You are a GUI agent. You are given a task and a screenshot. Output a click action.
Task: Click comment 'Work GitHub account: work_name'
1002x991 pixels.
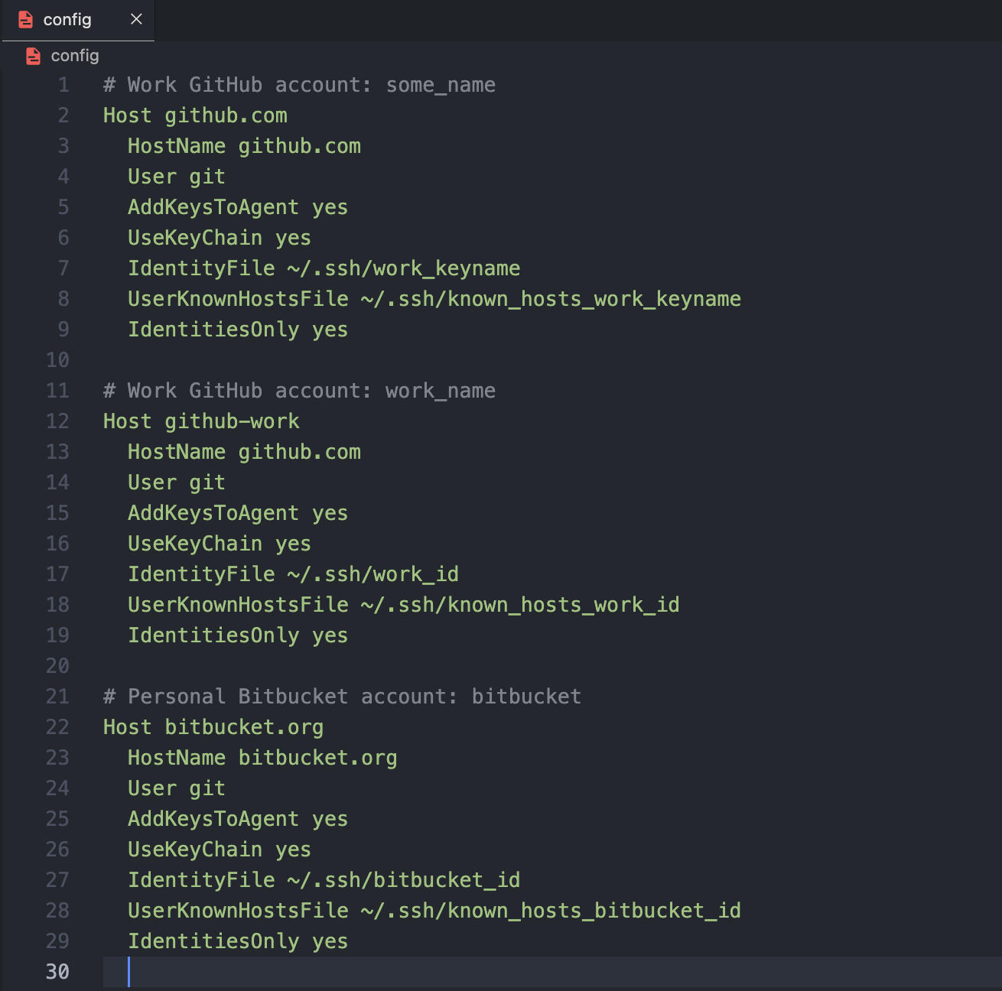[299, 391]
